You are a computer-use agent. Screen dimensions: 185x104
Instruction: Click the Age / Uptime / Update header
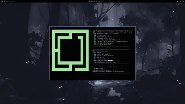click(x=111, y=67)
